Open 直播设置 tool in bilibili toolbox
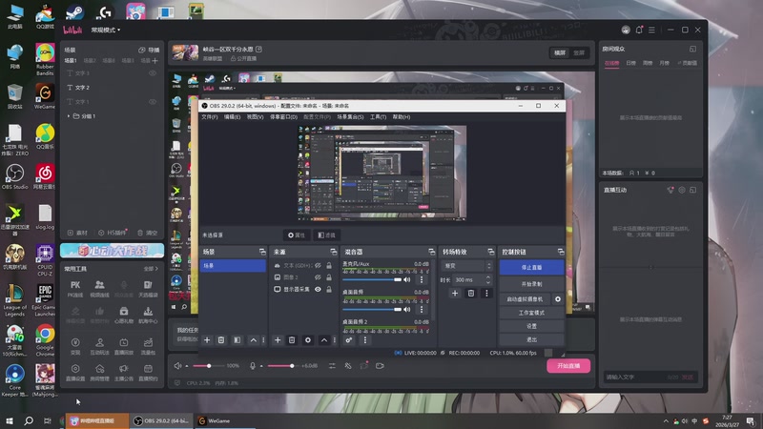Viewport: 763px width, 429px height. tap(75, 372)
